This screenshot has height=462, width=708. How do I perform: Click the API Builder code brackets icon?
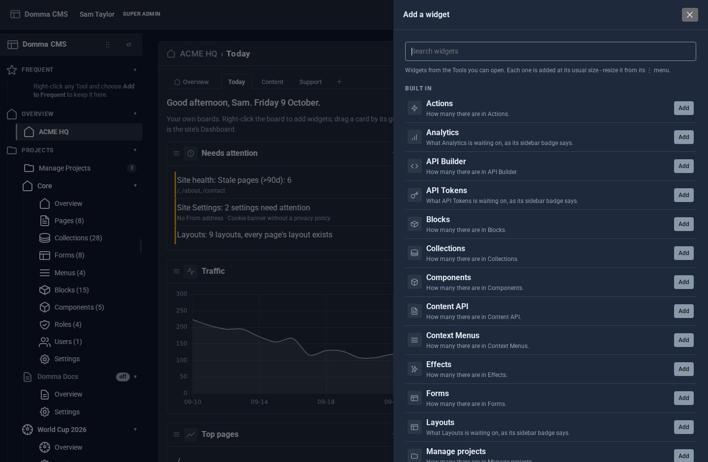(x=414, y=166)
